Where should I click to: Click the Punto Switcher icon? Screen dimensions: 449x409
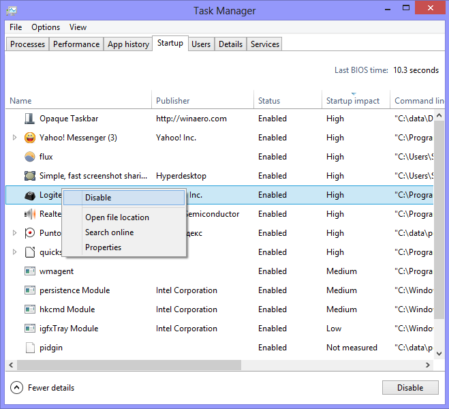pyautogui.click(x=30, y=233)
